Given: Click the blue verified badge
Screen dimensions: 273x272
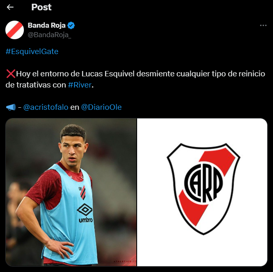Looking at the screenshot, I should 71,26.
